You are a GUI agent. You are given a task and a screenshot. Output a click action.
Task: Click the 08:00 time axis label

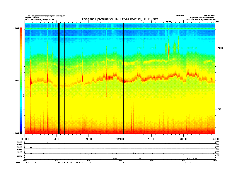point(88,139)
